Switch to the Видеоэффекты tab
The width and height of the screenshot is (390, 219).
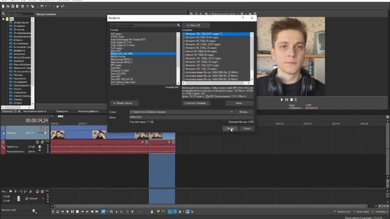click(x=88, y=111)
